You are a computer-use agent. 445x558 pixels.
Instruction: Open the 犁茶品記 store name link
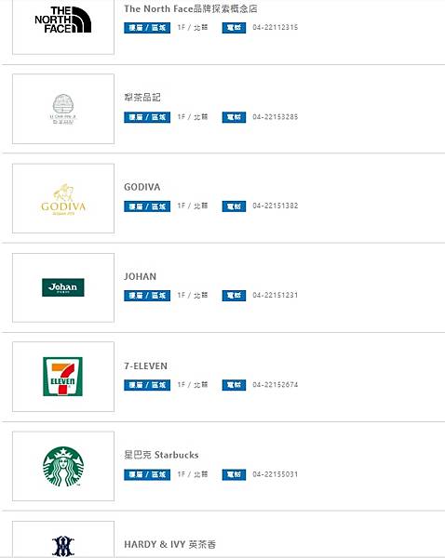(x=142, y=98)
